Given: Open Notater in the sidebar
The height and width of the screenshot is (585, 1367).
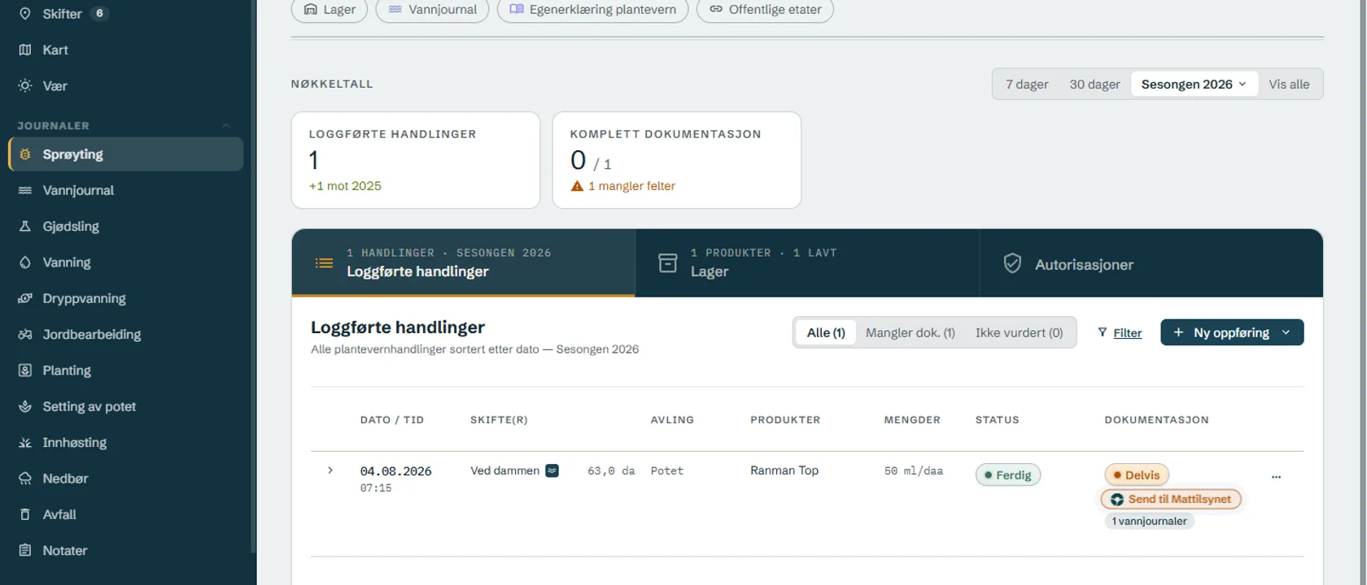Looking at the screenshot, I should point(125,550).
